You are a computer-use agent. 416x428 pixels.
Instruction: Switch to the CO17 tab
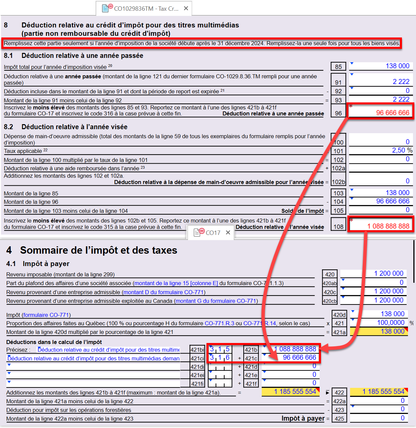point(211,233)
